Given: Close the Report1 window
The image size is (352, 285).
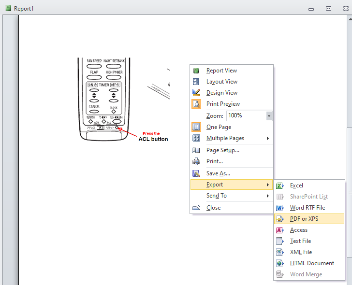Looking at the screenshot, I should click(346, 9).
